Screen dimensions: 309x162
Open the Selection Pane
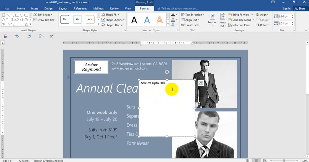pyautogui.click(x=239, y=25)
